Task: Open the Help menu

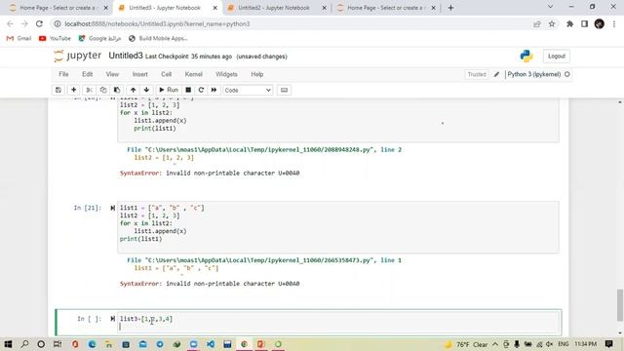Action: [257, 74]
